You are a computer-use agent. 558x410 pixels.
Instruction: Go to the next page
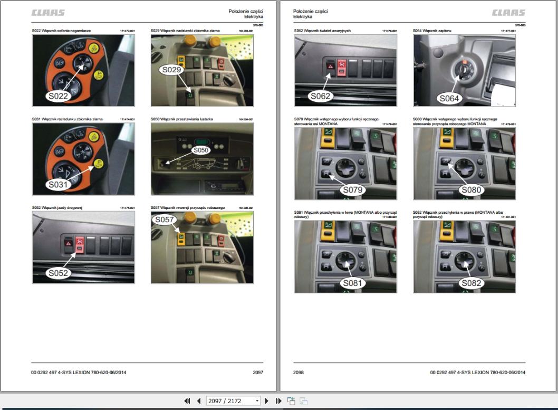click(266, 401)
